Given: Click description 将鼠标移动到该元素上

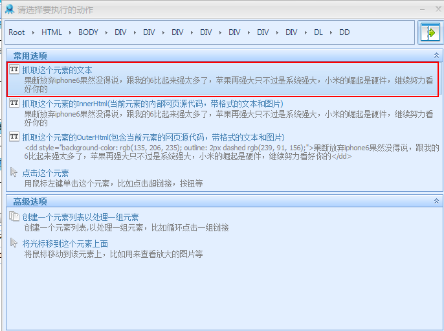Looking at the screenshot, I should (113, 254).
